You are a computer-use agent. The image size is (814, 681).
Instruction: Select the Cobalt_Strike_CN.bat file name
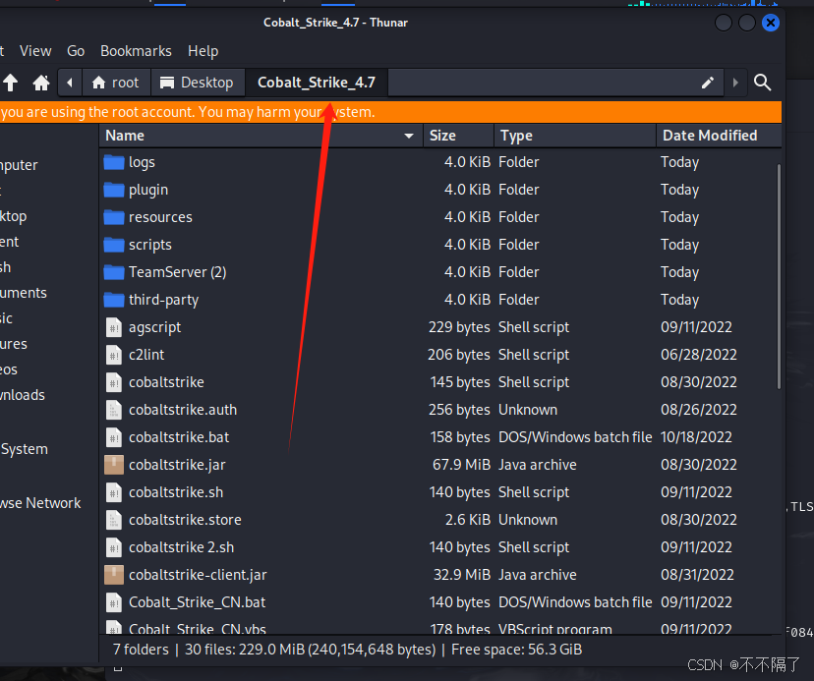(x=197, y=602)
